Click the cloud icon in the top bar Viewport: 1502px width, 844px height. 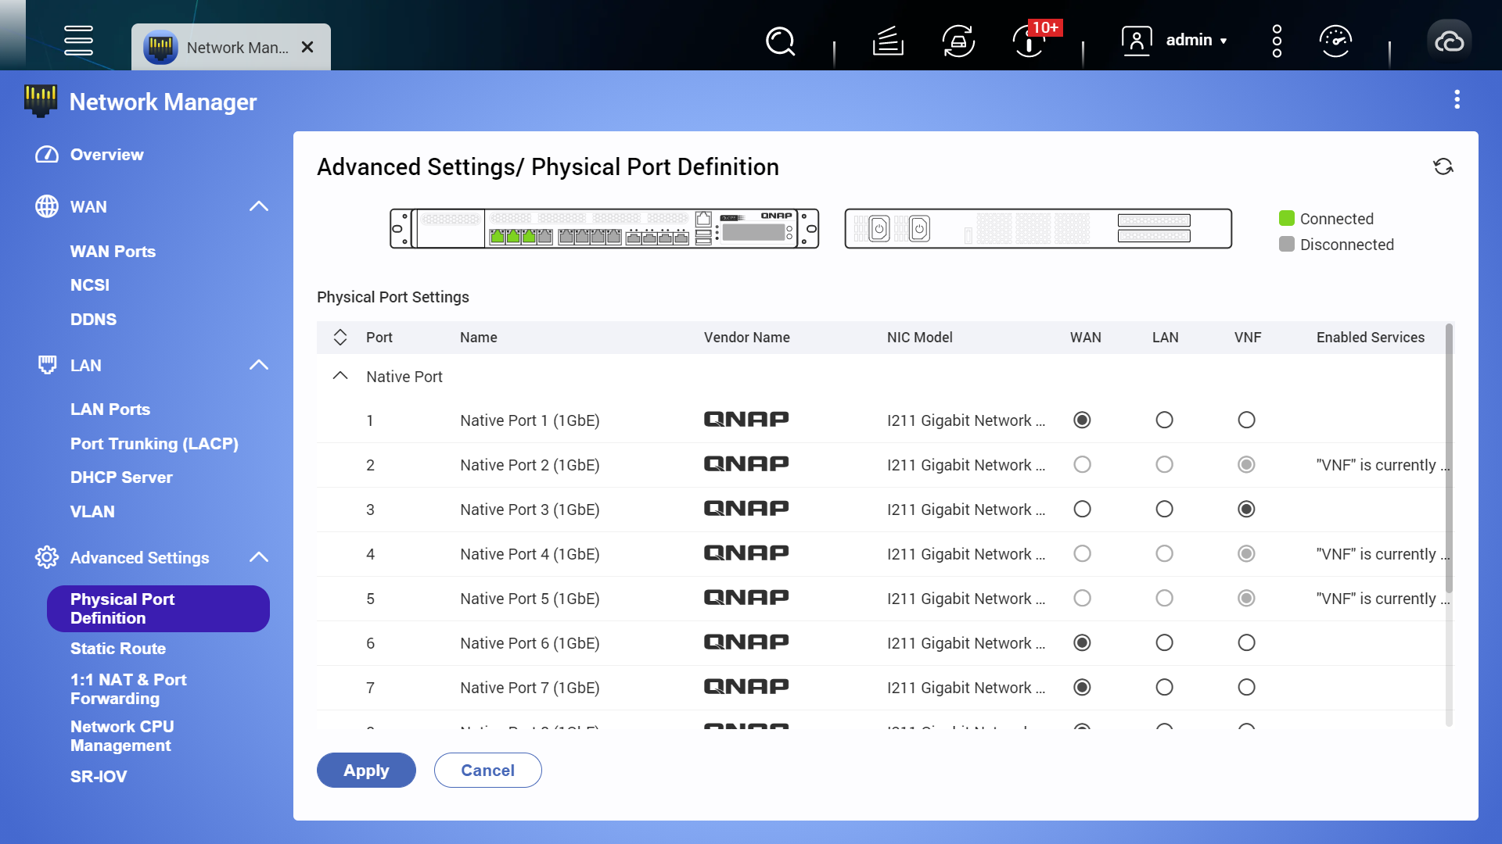(1449, 41)
